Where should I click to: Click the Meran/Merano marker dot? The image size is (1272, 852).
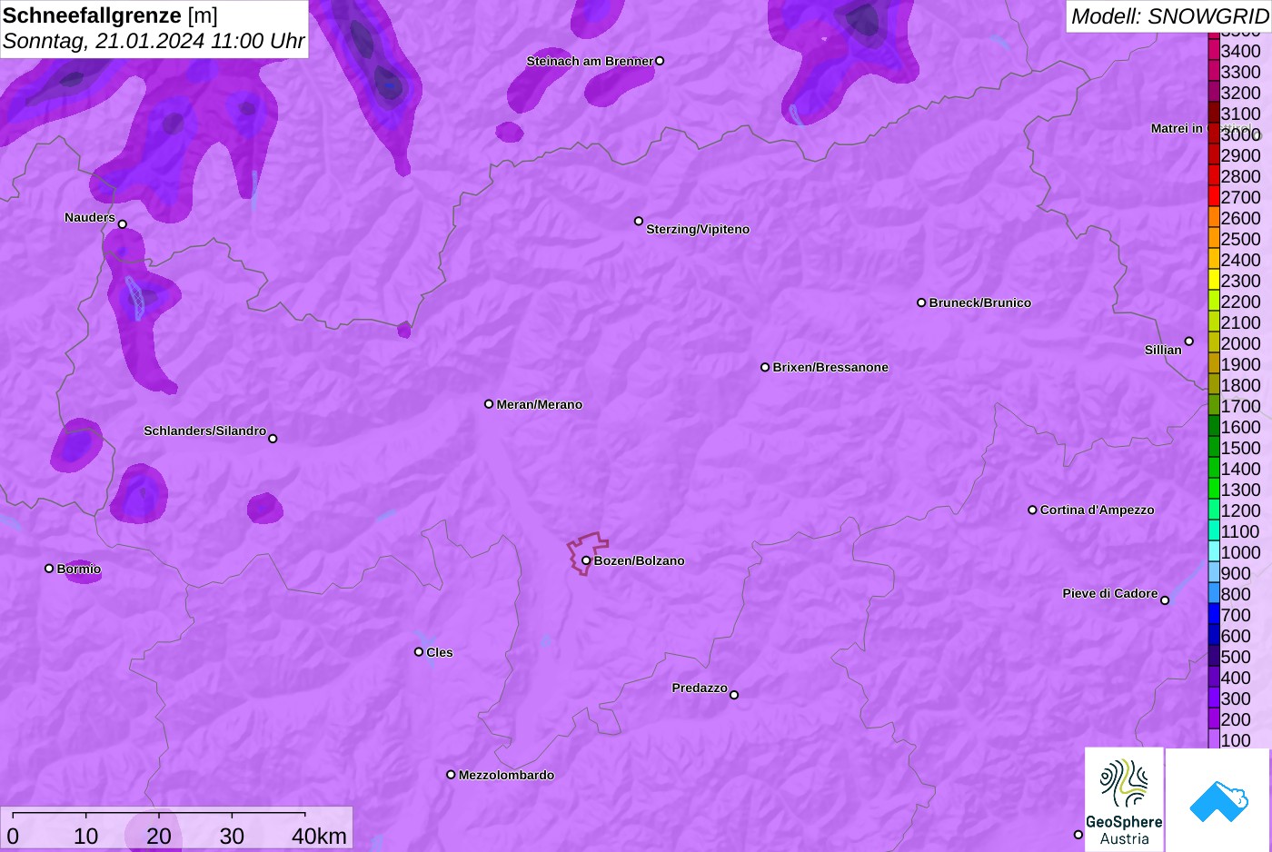[489, 404]
